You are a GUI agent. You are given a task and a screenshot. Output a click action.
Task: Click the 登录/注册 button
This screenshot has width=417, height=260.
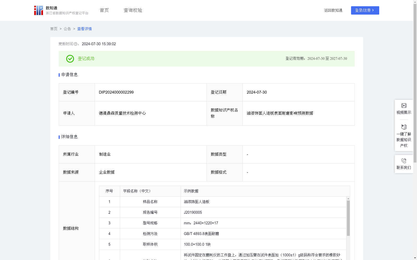[365, 10]
